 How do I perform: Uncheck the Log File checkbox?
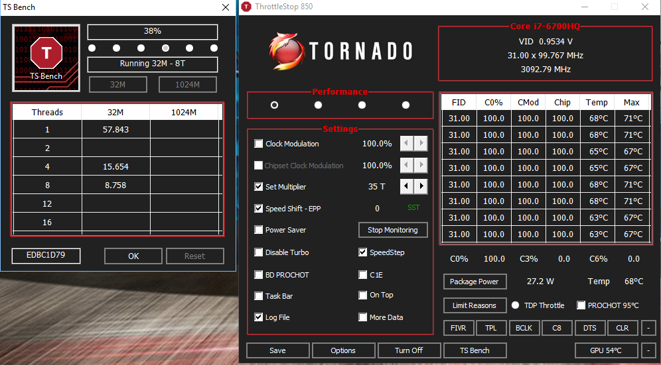(258, 317)
